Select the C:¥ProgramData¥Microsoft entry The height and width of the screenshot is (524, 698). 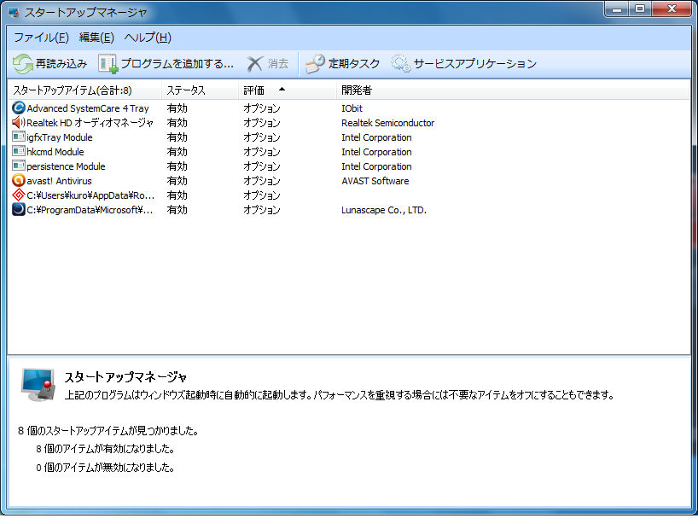pos(348,210)
